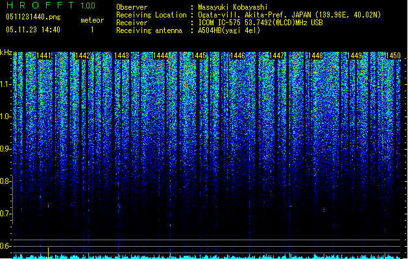This screenshot has height=259, width=408.
Task: Click the file name 0511231440.png
Action: 33,17
